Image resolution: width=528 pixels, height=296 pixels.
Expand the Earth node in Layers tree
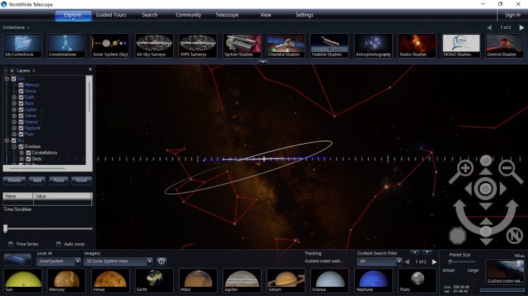[x=14, y=97]
